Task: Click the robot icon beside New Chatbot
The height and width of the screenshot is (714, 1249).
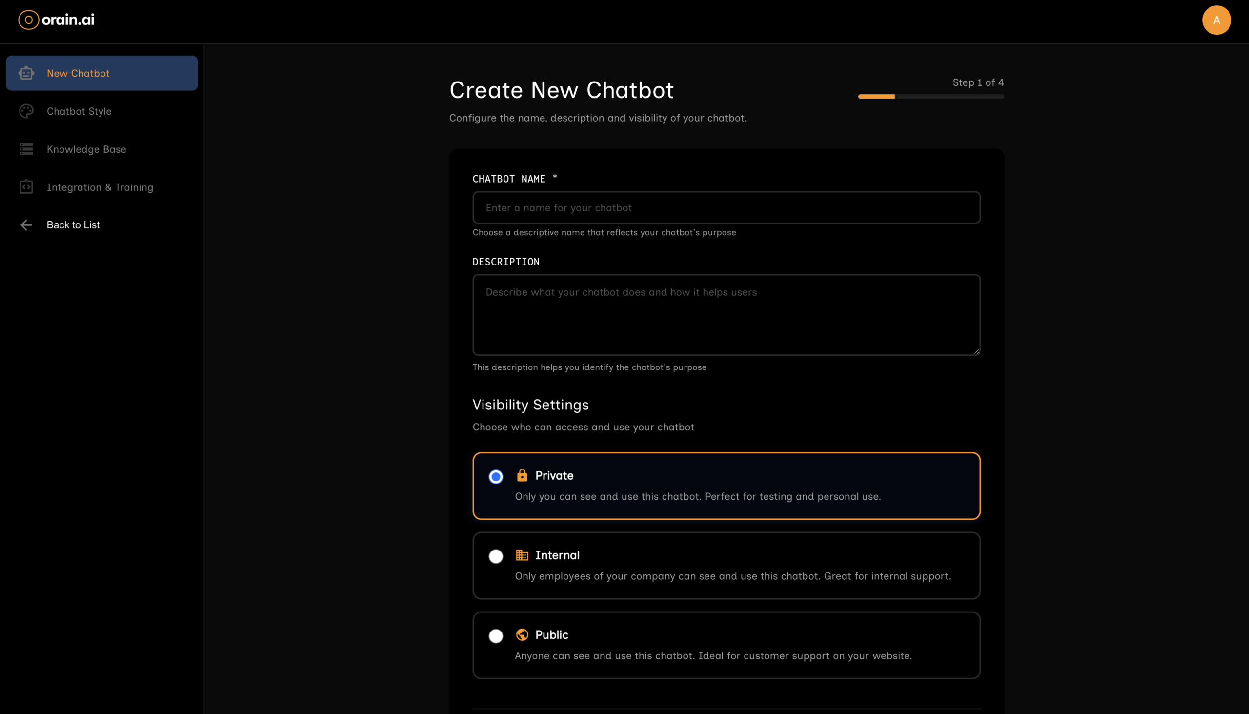Action: click(26, 73)
